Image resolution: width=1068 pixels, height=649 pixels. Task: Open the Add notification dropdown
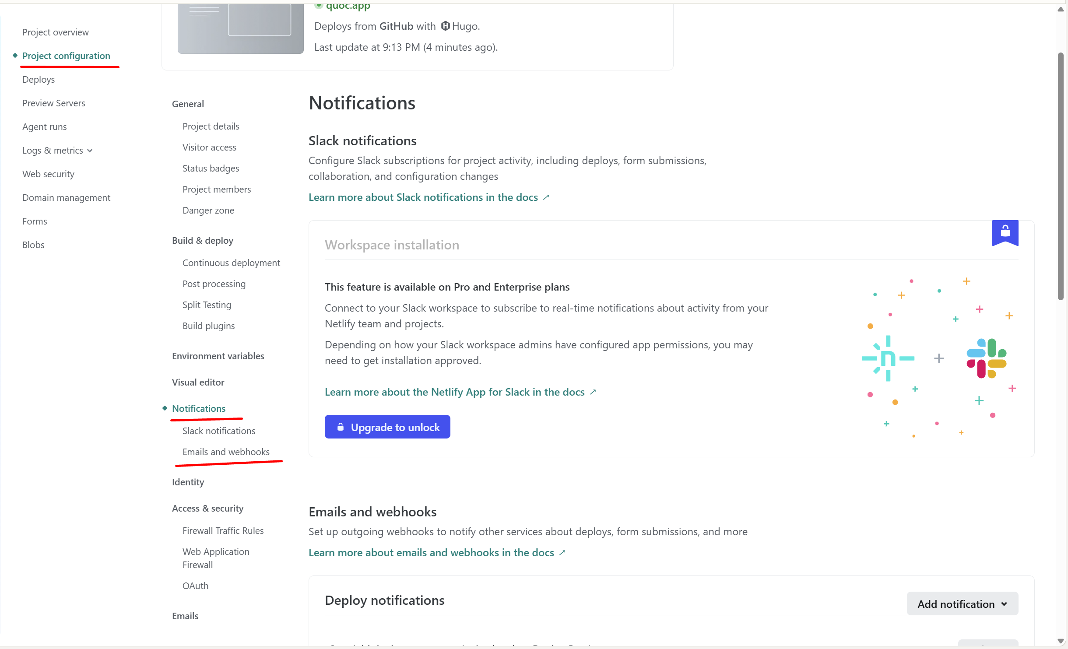(962, 604)
